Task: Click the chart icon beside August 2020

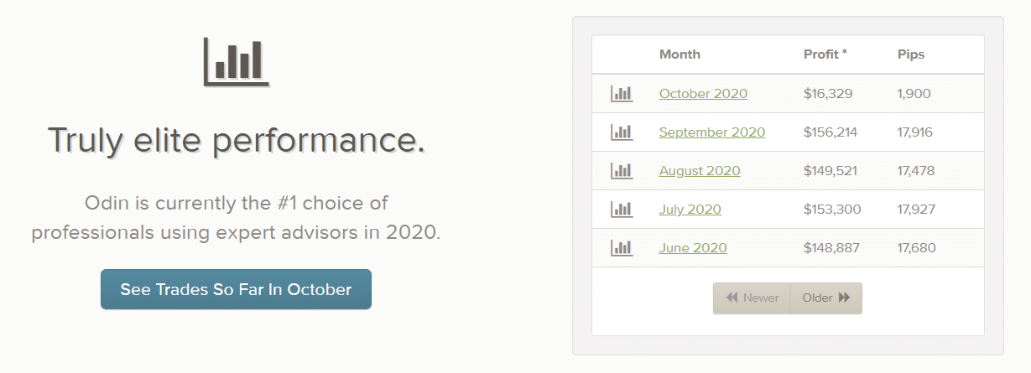Action: click(x=622, y=171)
